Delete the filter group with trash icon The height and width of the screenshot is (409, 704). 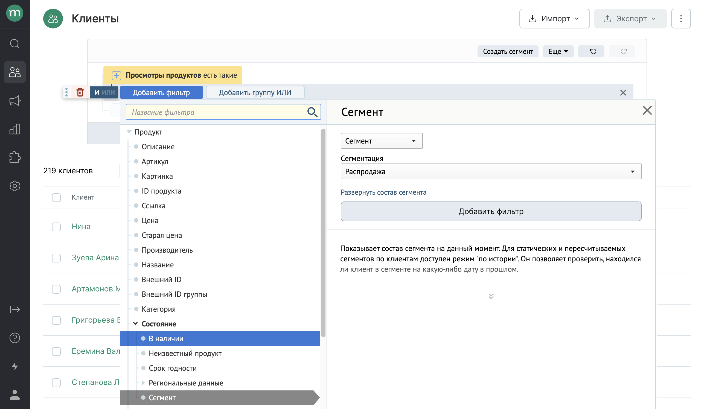point(80,92)
